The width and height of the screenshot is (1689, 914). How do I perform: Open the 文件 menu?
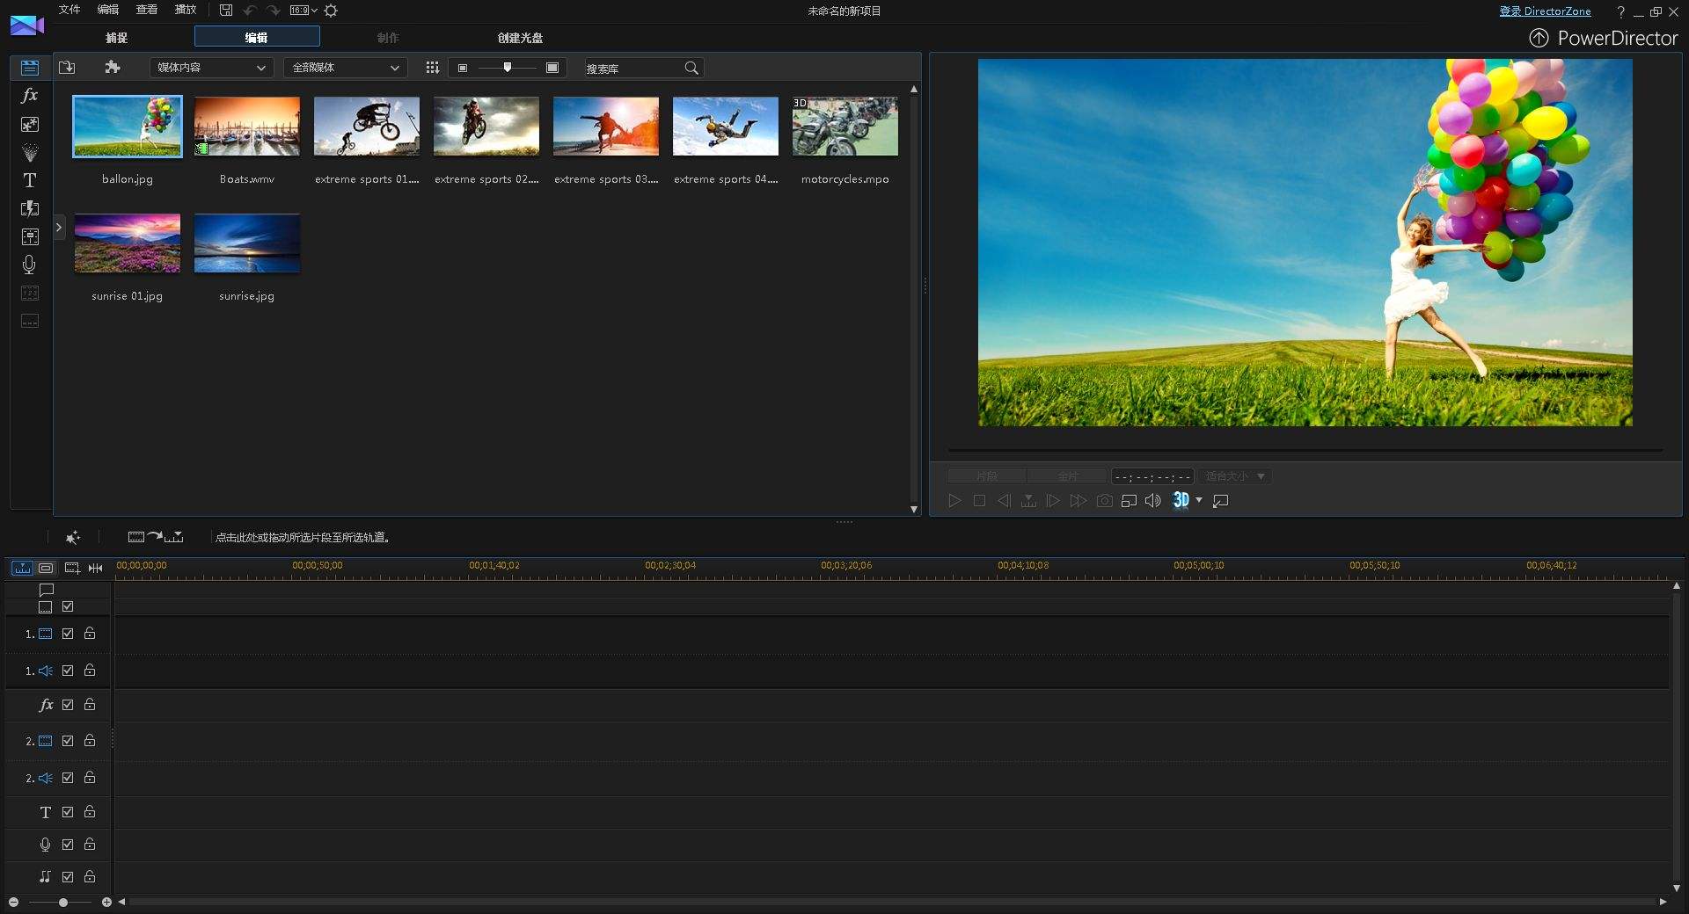[x=69, y=10]
